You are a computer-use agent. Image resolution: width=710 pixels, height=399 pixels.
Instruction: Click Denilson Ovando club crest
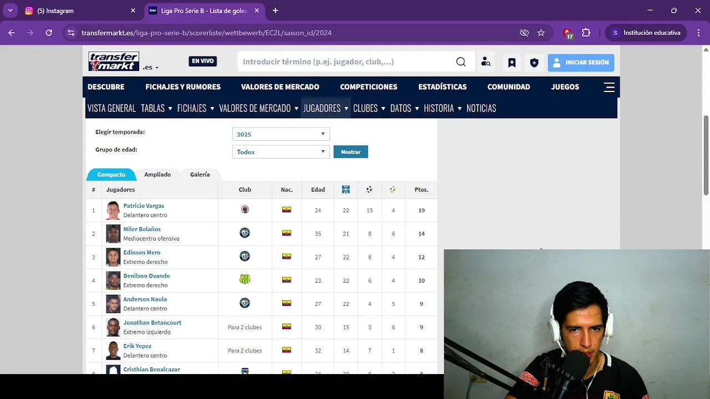pyautogui.click(x=245, y=279)
